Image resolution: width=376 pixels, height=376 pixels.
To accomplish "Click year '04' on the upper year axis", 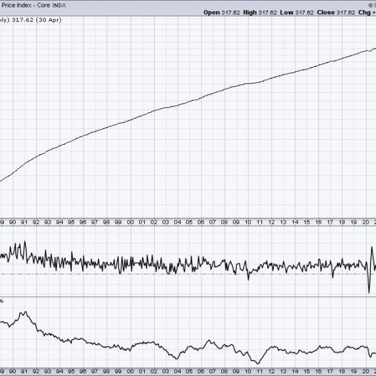I will (177, 222).
